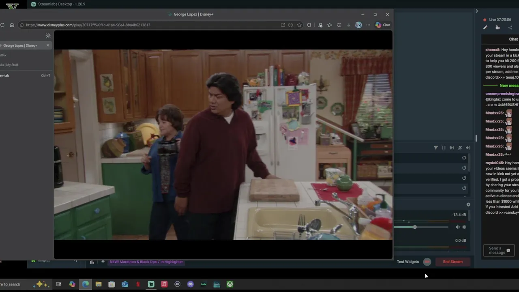Image resolution: width=519 pixels, height=292 pixels.
Task: Close the George Lopez | Disney+ tab
Action: click(x=48, y=45)
